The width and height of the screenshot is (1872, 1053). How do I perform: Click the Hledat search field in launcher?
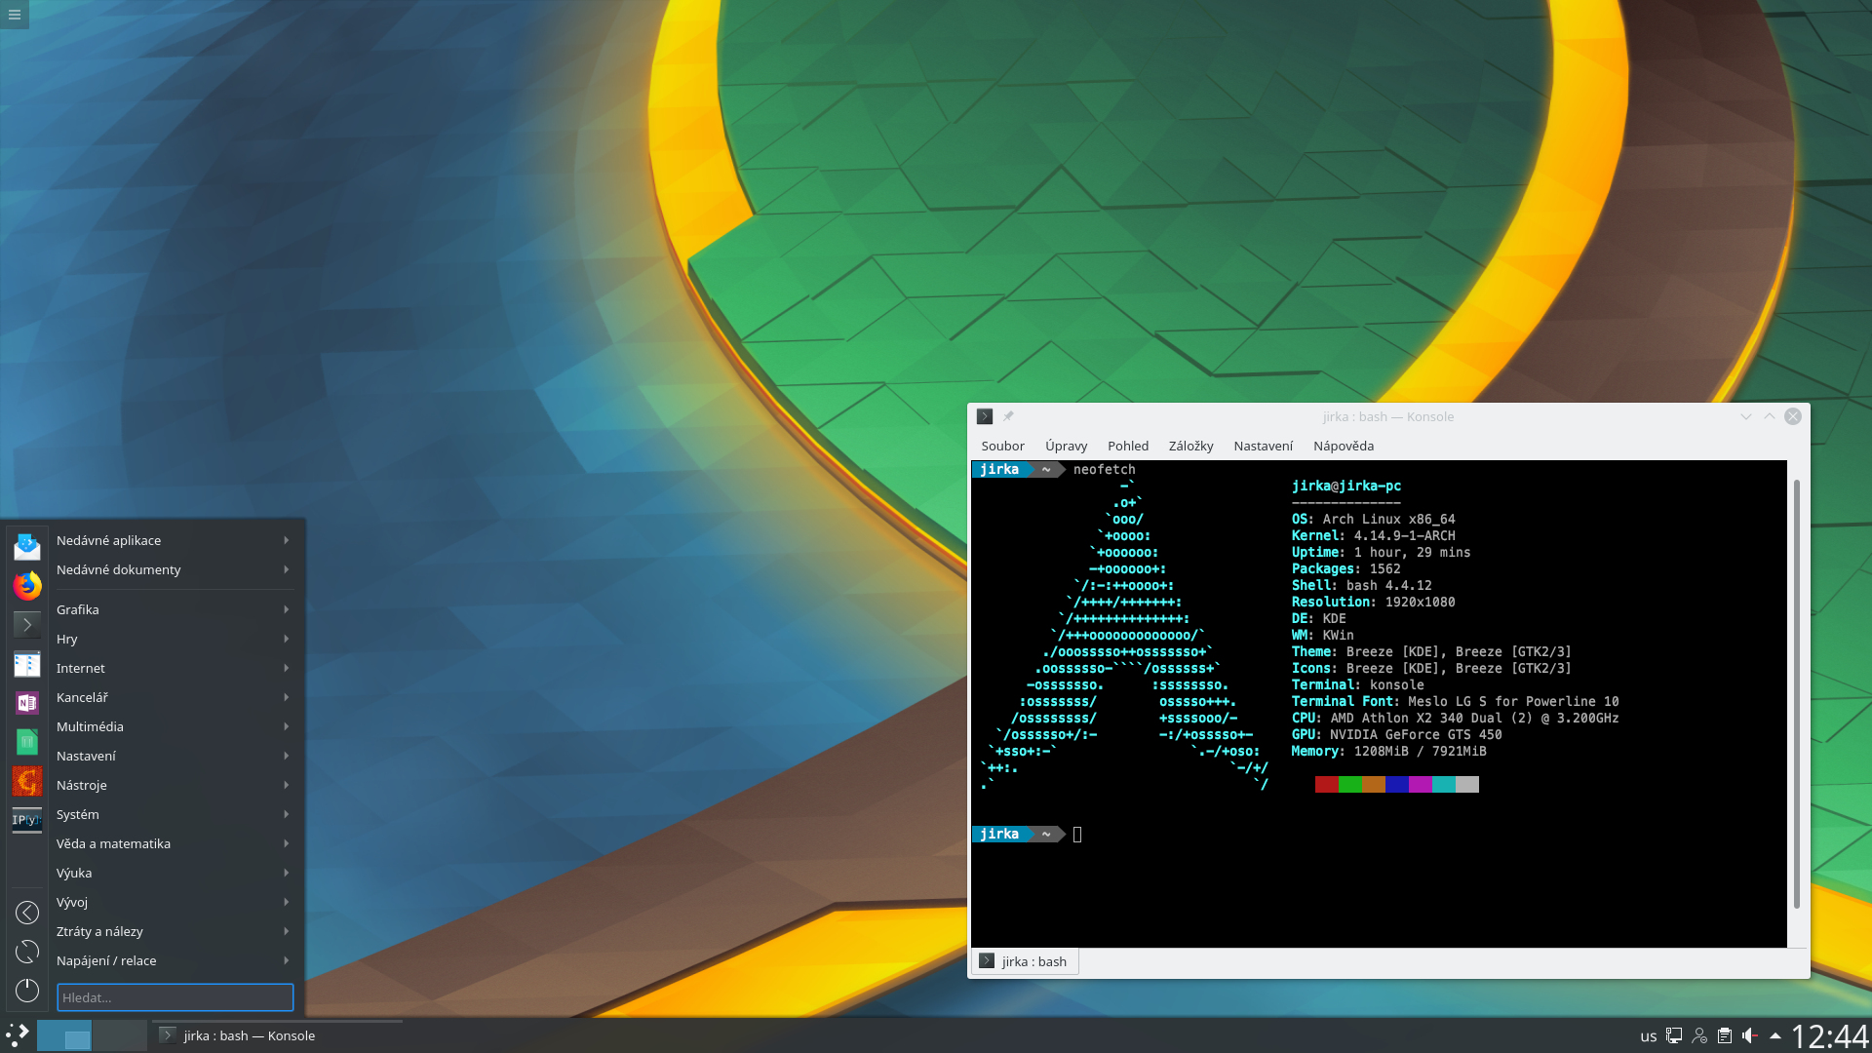(x=175, y=997)
